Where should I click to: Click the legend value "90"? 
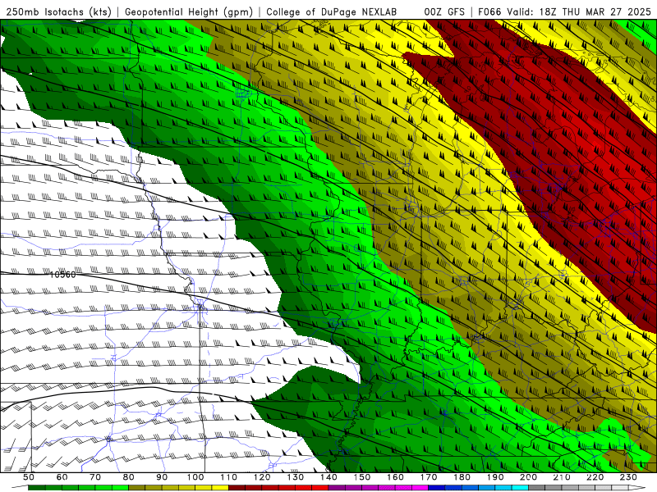[x=162, y=477]
